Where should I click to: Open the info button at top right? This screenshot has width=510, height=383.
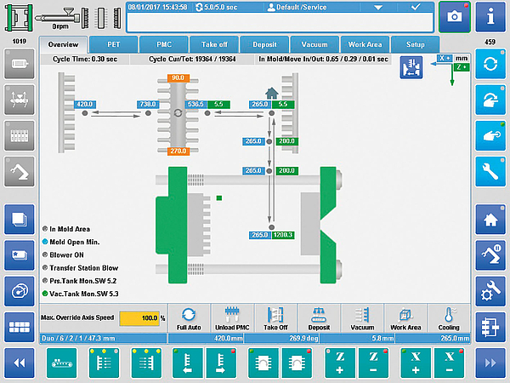[x=491, y=17]
